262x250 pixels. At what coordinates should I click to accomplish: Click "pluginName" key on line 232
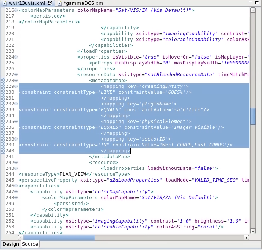156,104
